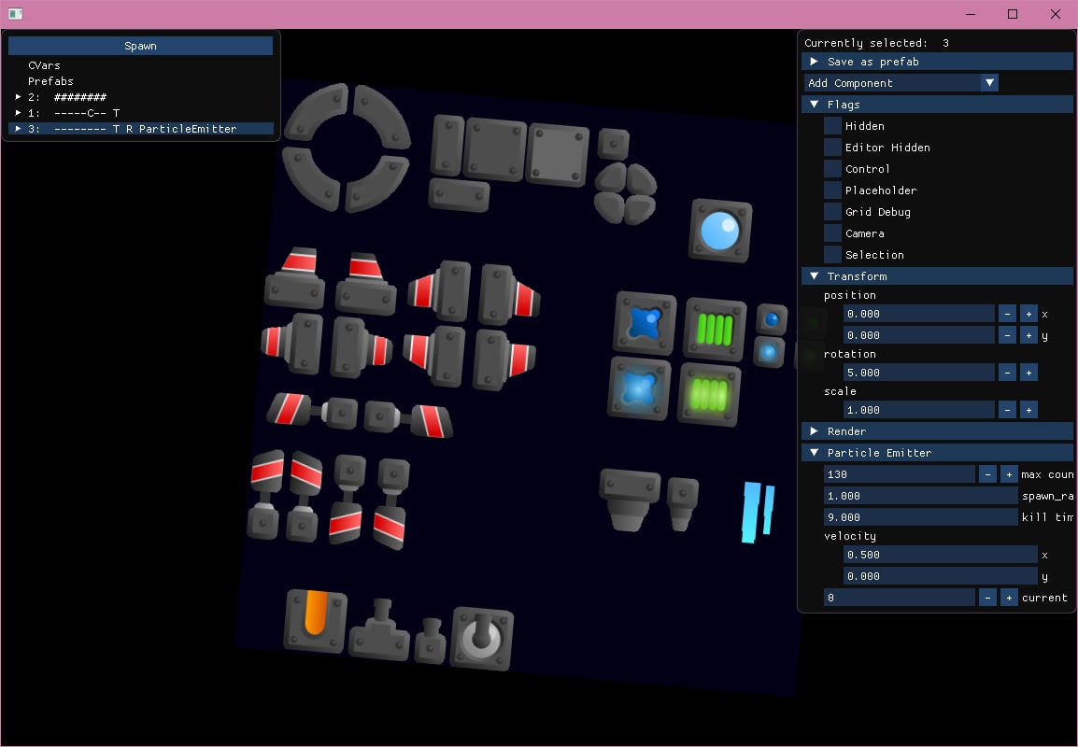The height and width of the screenshot is (747, 1078).
Task: Click the max count field showing 130
Action: coord(900,474)
